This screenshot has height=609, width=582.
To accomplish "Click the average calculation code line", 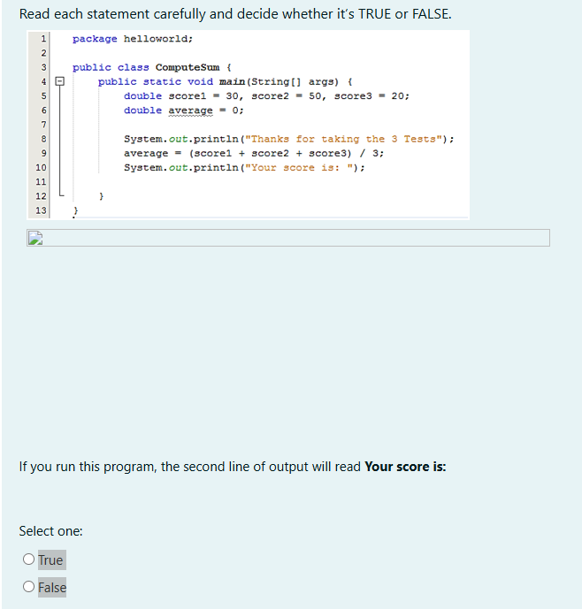I will tap(254, 154).
